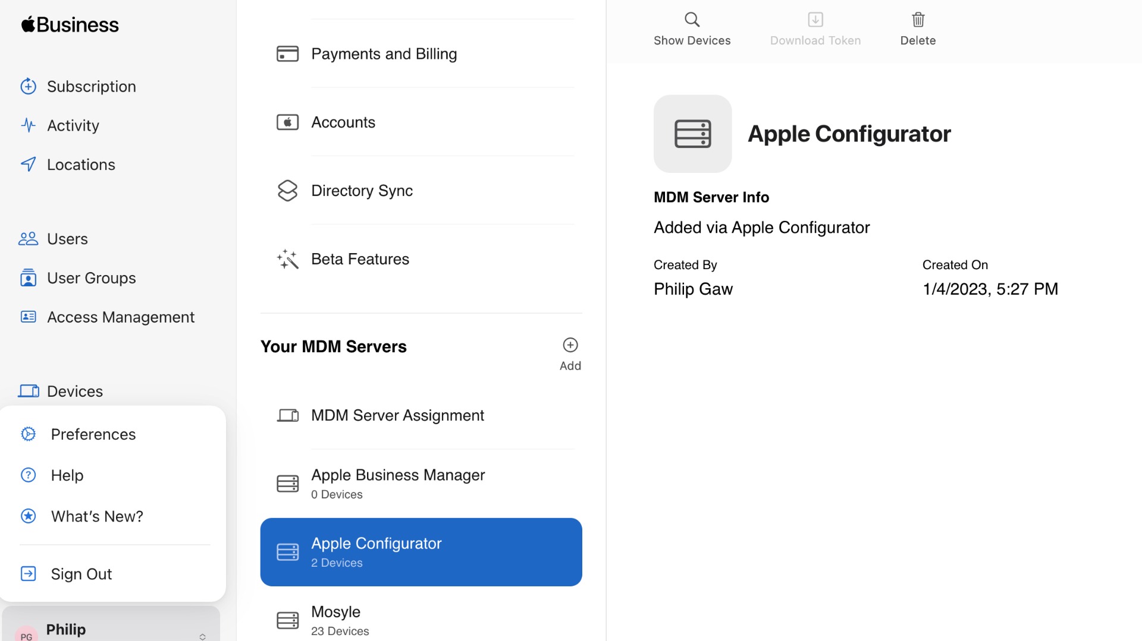This screenshot has width=1142, height=641.
Task: Select Apple Business Manager MDM server
Action: coord(421,484)
